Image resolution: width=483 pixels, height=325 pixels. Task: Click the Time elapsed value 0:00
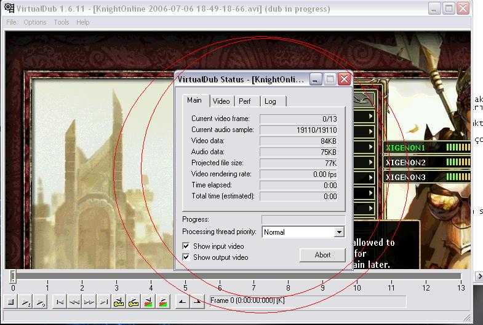pos(299,185)
